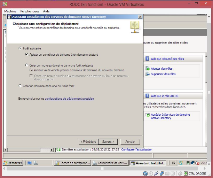
Task: Open the Aide menu in VirtualBox
Action: coord(46,11)
